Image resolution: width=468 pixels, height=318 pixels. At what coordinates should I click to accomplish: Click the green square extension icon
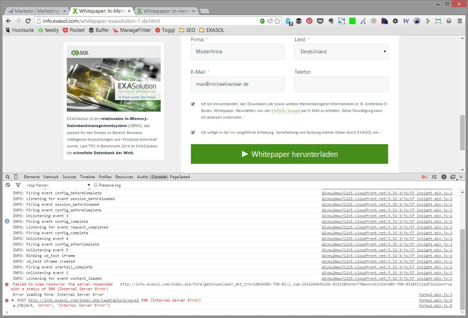pyautogui.click(x=352, y=21)
